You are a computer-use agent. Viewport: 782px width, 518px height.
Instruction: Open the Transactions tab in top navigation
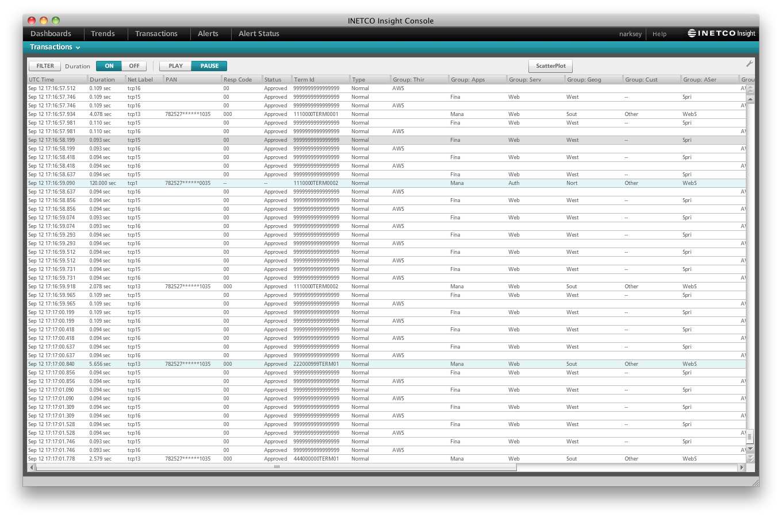tap(156, 34)
